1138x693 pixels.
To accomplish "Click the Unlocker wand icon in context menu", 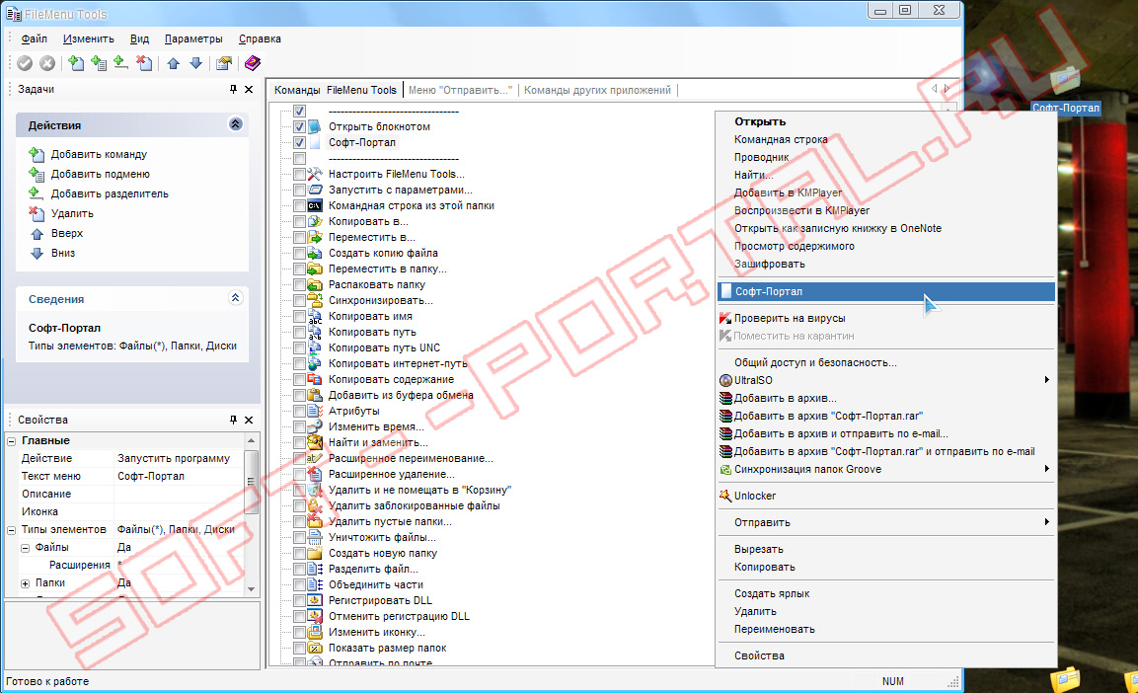I will (725, 496).
